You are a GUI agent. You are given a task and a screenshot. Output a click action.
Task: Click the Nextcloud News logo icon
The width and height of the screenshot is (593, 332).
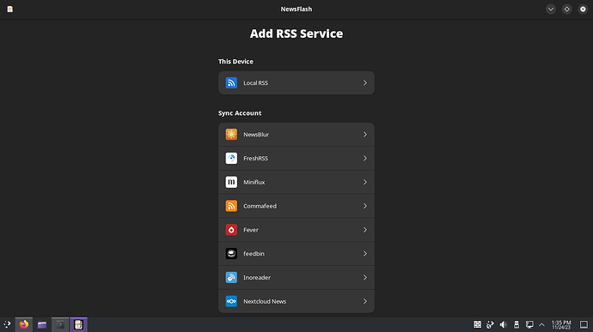[231, 301]
